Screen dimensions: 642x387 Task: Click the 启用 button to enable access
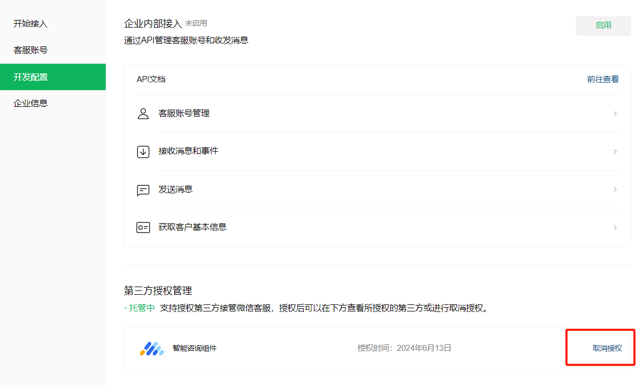click(603, 25)
